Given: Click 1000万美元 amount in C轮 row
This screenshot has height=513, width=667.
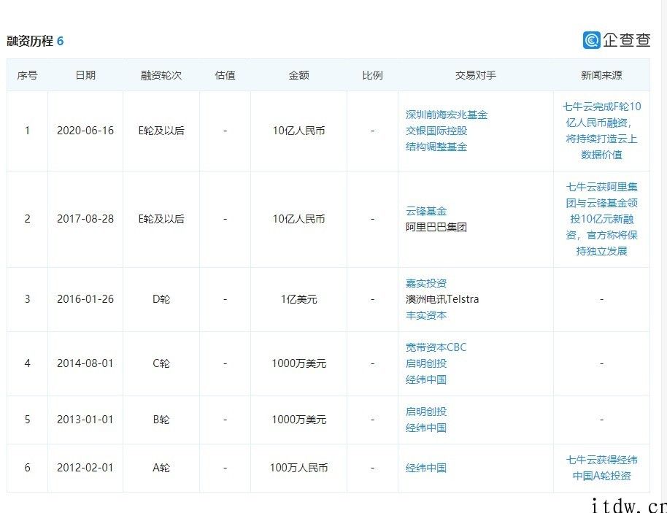Looking at the screenshot, I should 298,363.
